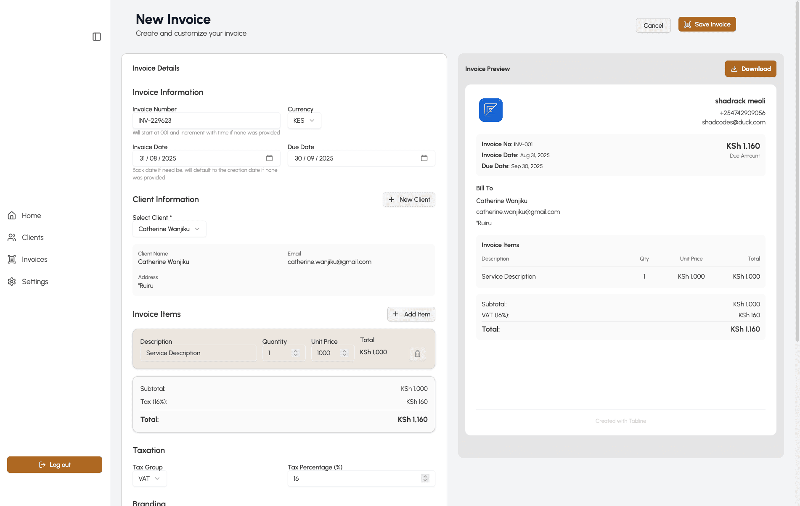This screenshot has height=506, width=800.
Task: Open Invoices using its sidebar icon
Action: coord(12,259)
